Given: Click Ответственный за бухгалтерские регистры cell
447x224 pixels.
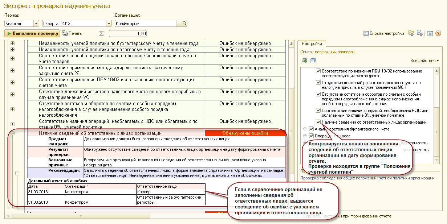Looking at the screenshot, I should coord(171,200).
